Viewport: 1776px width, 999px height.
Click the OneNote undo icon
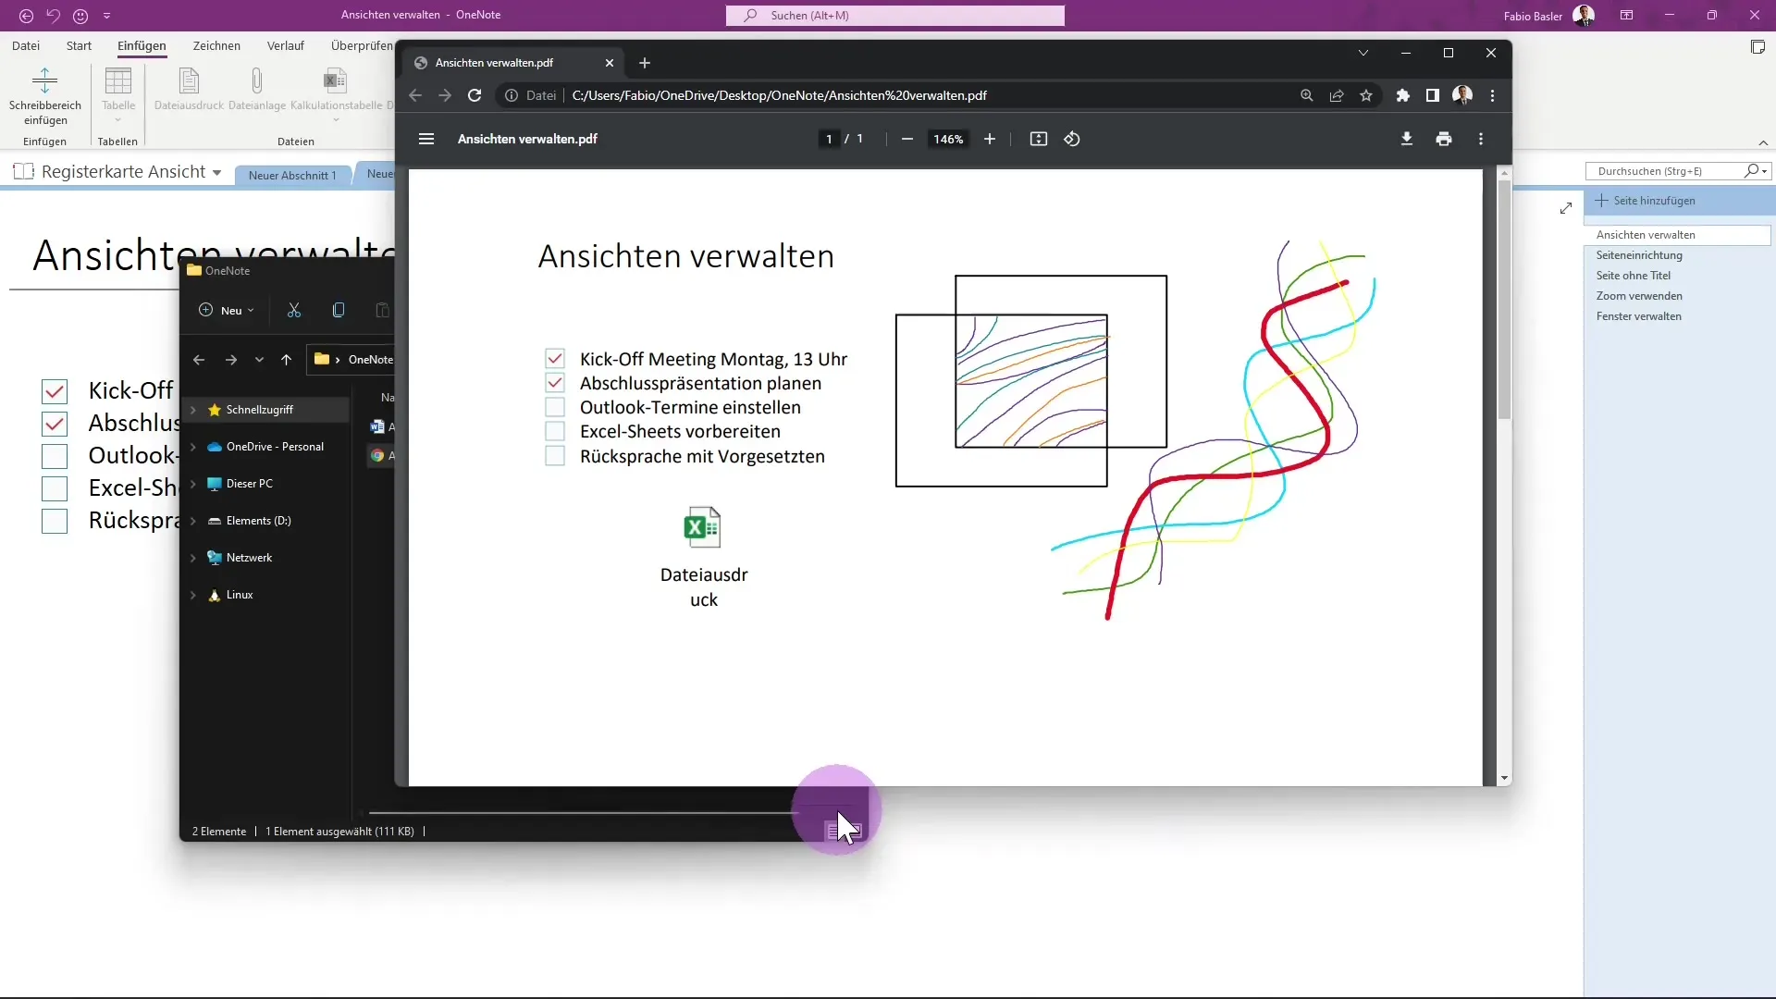pos(53,16)
